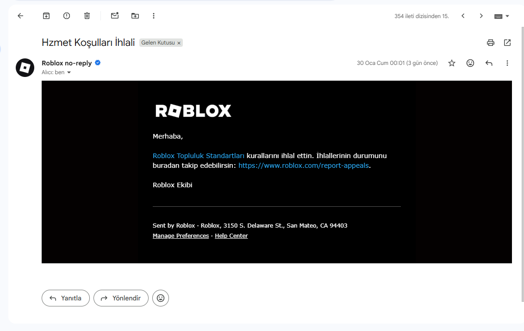
Task: Go back to the inbox list
Action: (x=20, y=16)
